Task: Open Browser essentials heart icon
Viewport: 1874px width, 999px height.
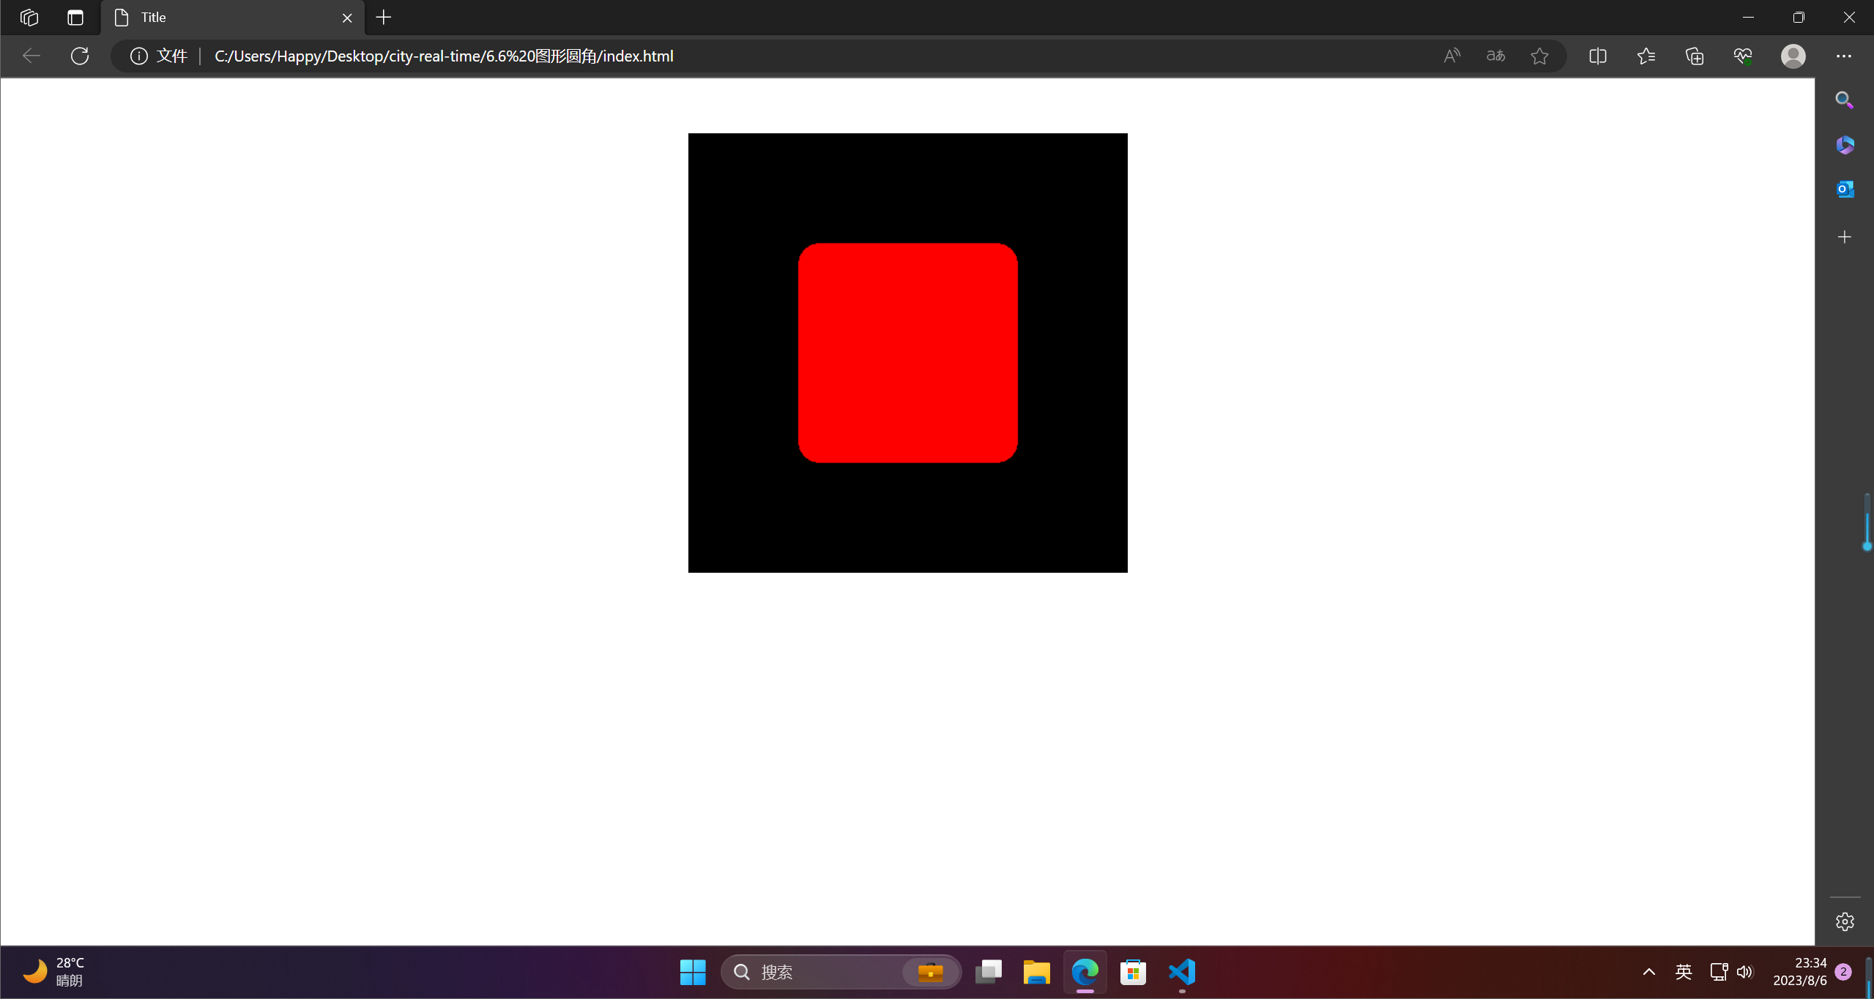Action: coord(1743,56)
